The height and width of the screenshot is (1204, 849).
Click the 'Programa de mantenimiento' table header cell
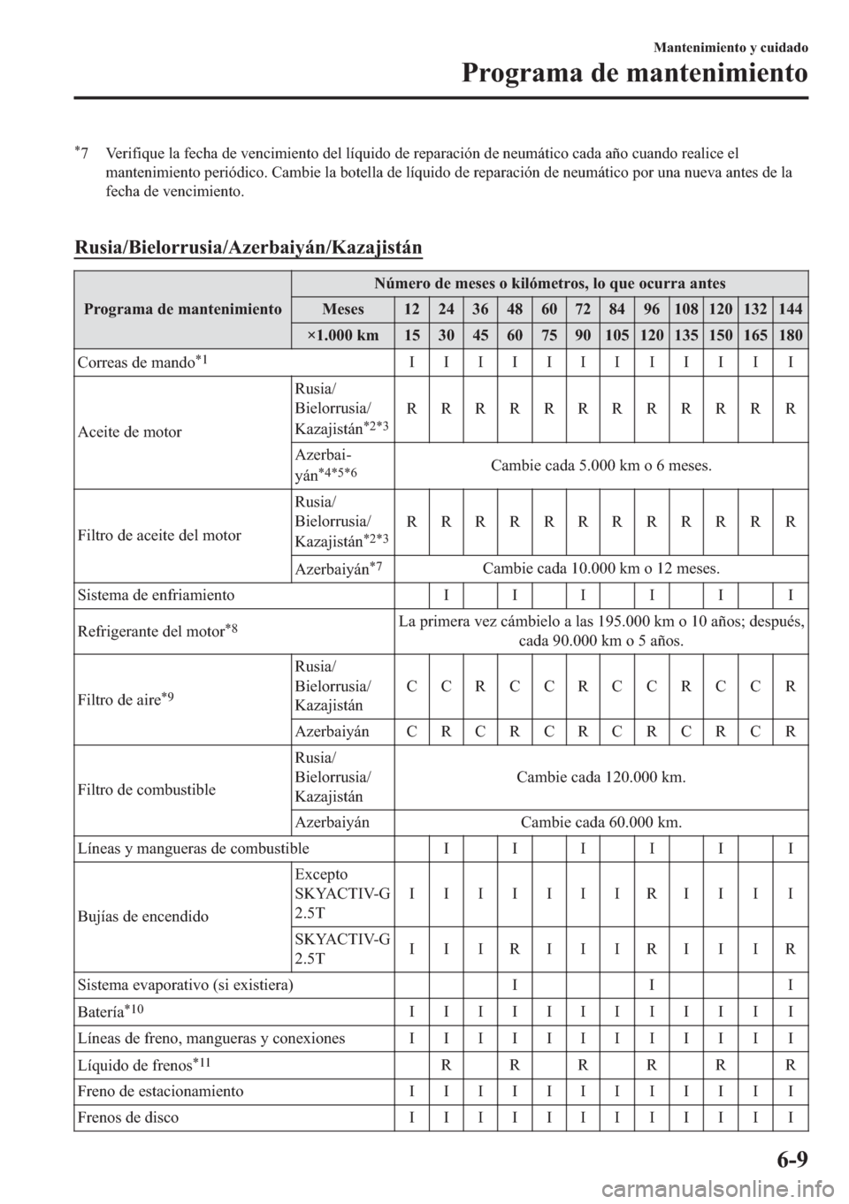point(184,309)
